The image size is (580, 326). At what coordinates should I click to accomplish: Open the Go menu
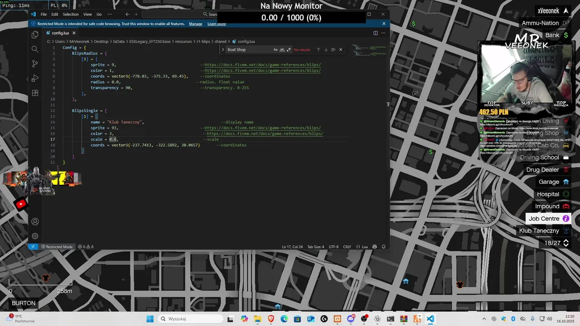coord(99,14)
